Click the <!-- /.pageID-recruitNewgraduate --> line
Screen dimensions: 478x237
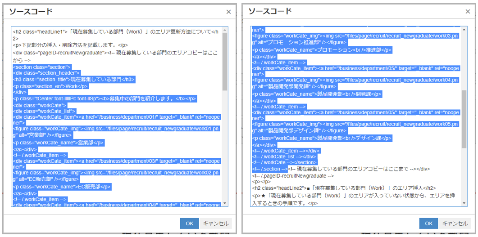click(293, 176)
